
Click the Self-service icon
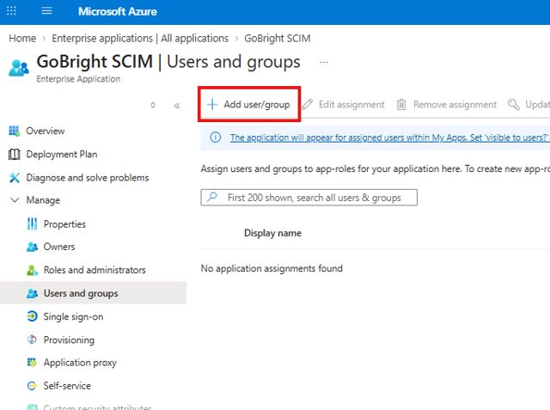click(x=32, y=386)
